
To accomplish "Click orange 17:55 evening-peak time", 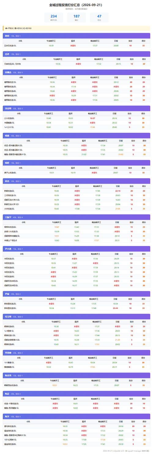I will [93, 367].
